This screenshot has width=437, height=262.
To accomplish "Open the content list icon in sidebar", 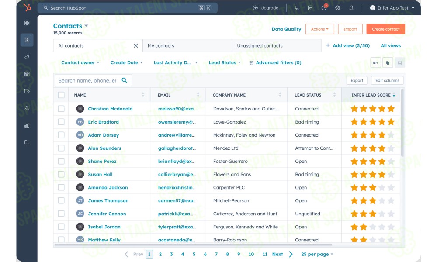I will (27, 74).
